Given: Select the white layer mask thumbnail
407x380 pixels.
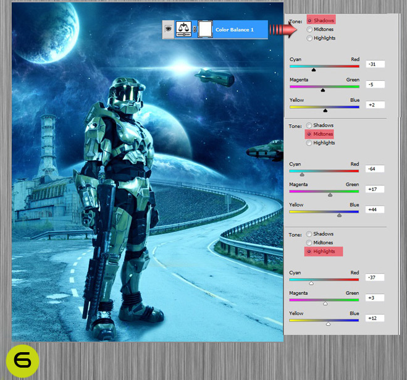Looking at the screenshot, I should point(205,29).
